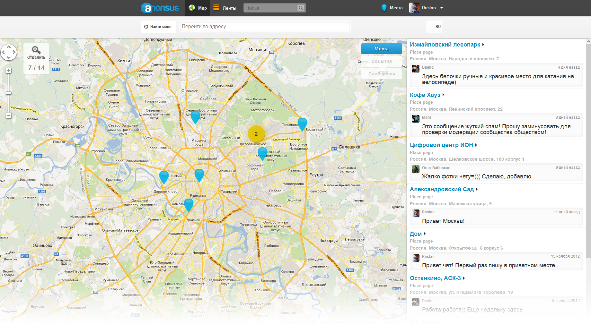Viewport: 591px width, 325px height.
Task: Open the RU language selector
Action: 438,27
